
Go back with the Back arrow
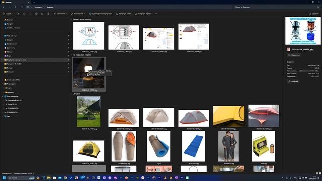pyautogui.click(x=4, y=7)
